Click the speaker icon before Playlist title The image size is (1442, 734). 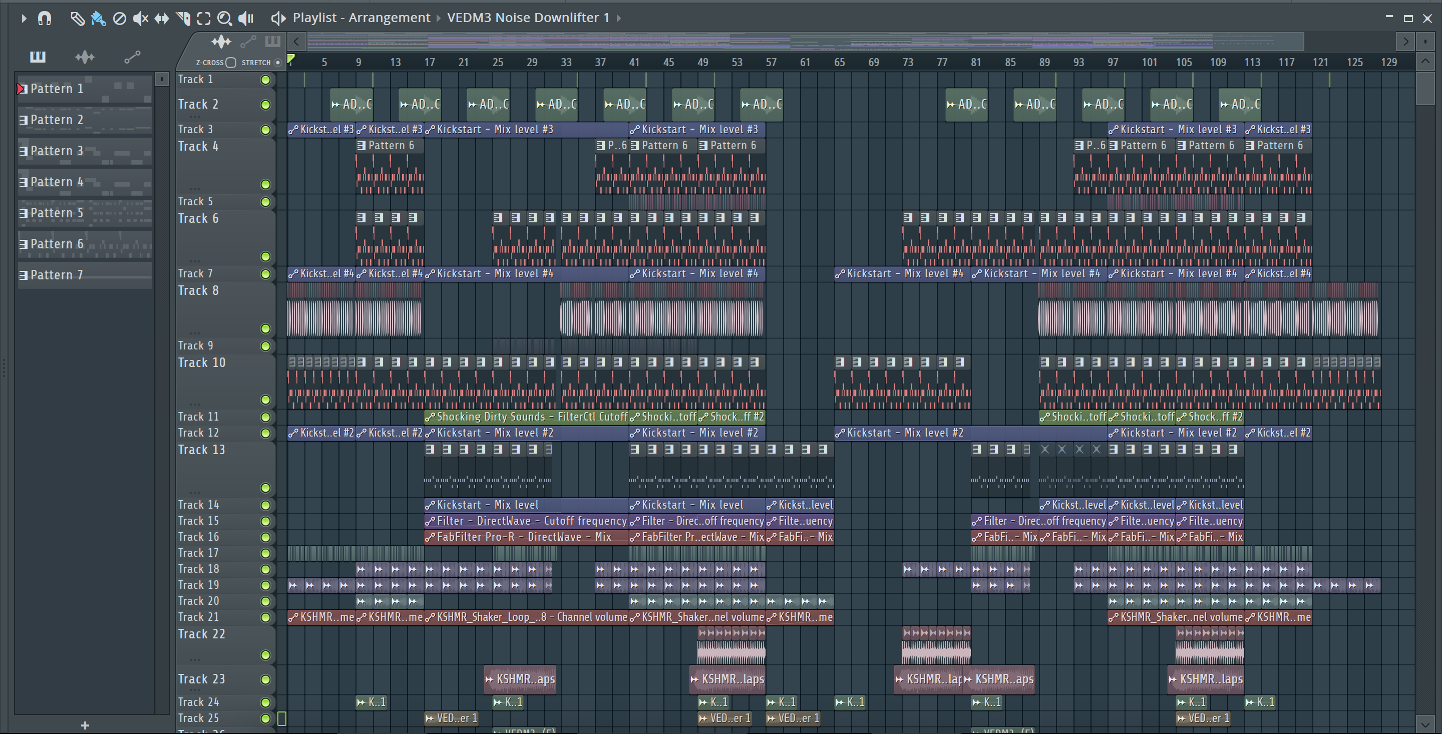coord(278,18)
